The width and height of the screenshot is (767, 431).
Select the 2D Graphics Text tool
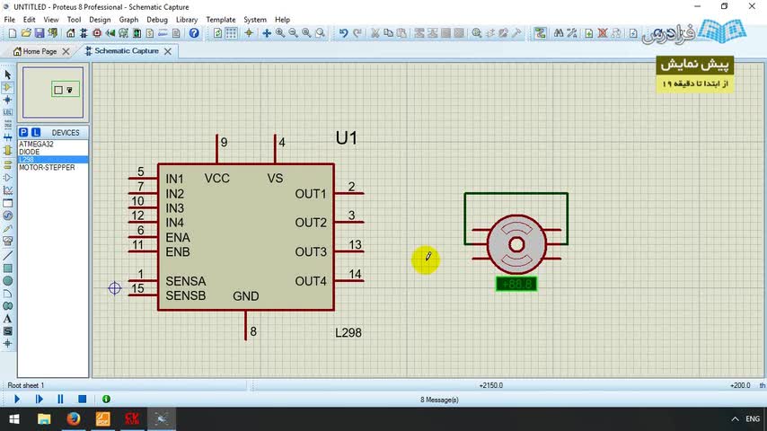coord(7,319)
